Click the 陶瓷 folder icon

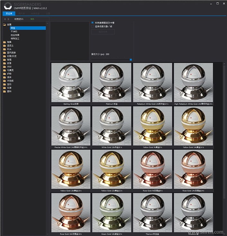pyautogui.click(x=5, y=42)
